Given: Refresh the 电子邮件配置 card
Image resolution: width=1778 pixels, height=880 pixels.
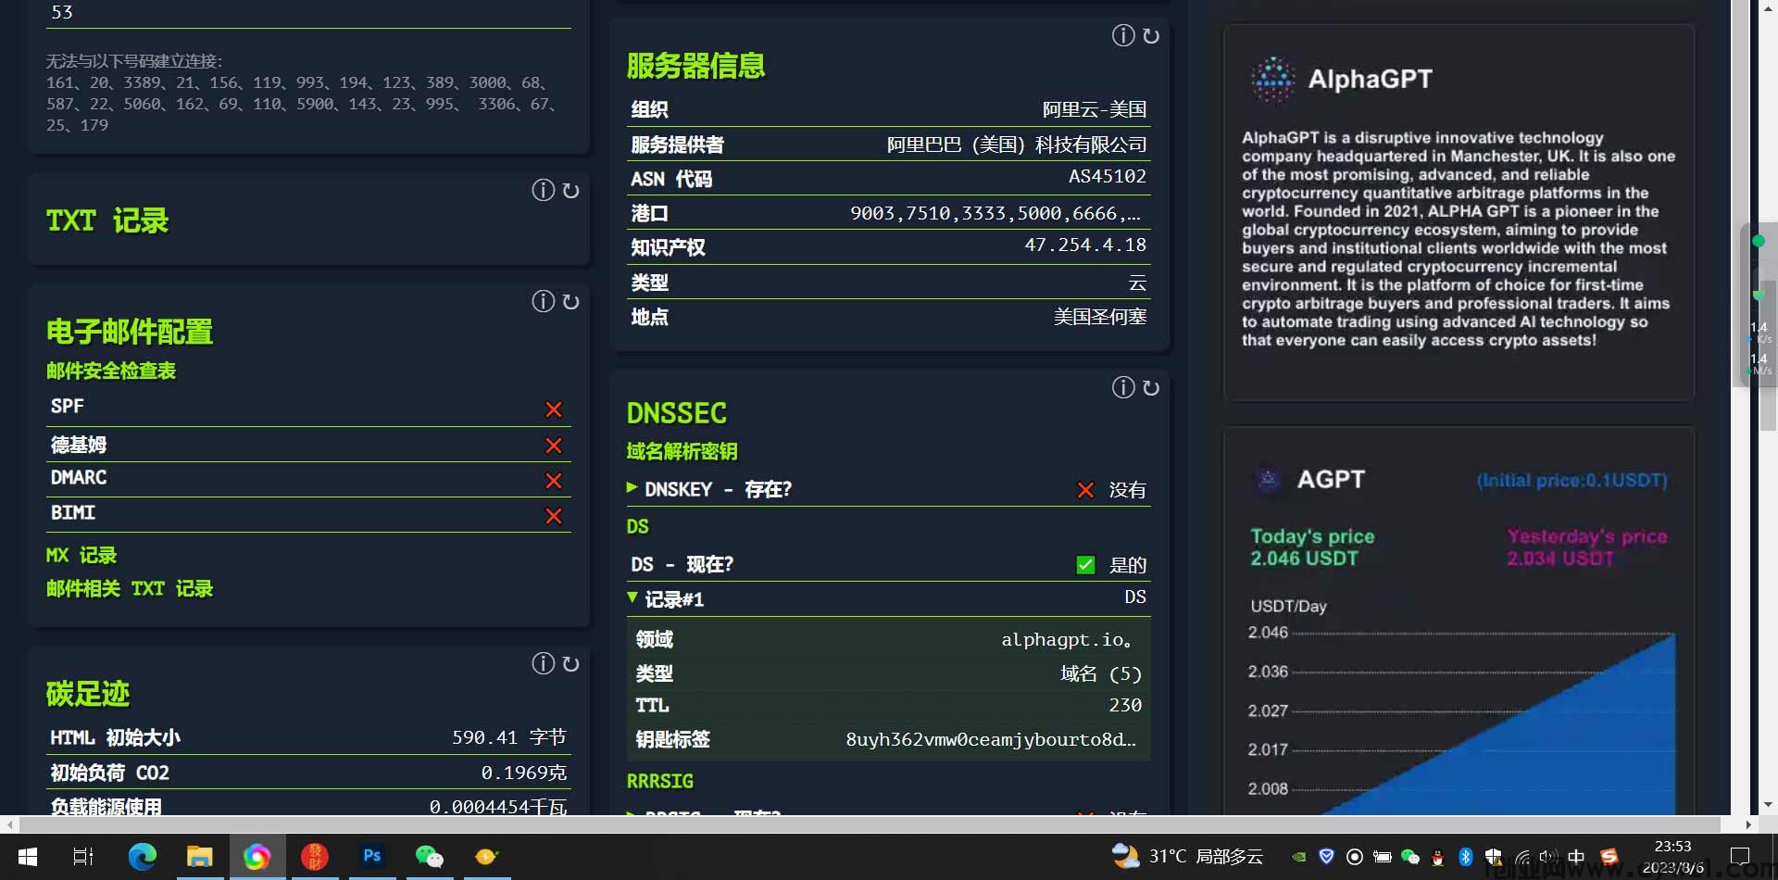Looking at the screenshot, I should pyautogui.click(x=571, y=301).
